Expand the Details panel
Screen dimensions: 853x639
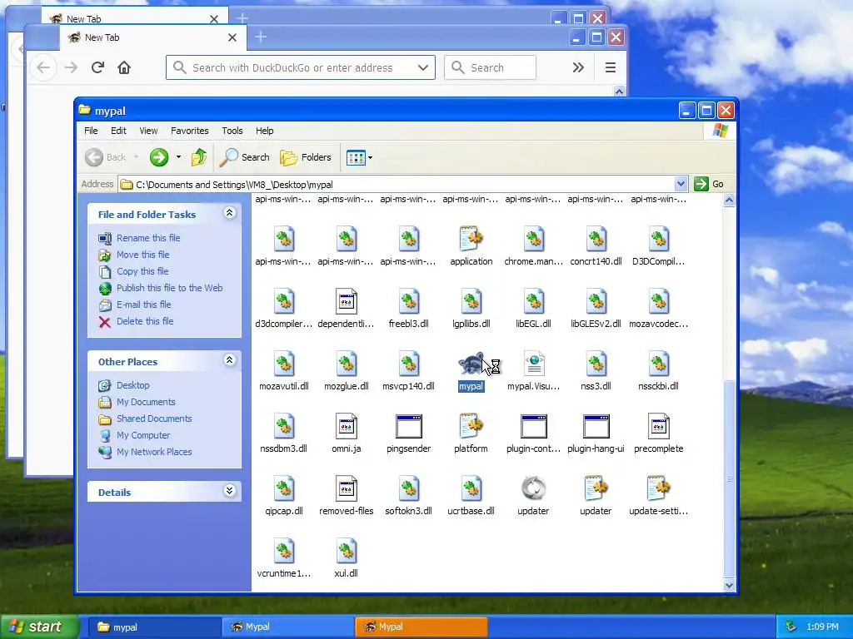(x=230, y=491)
